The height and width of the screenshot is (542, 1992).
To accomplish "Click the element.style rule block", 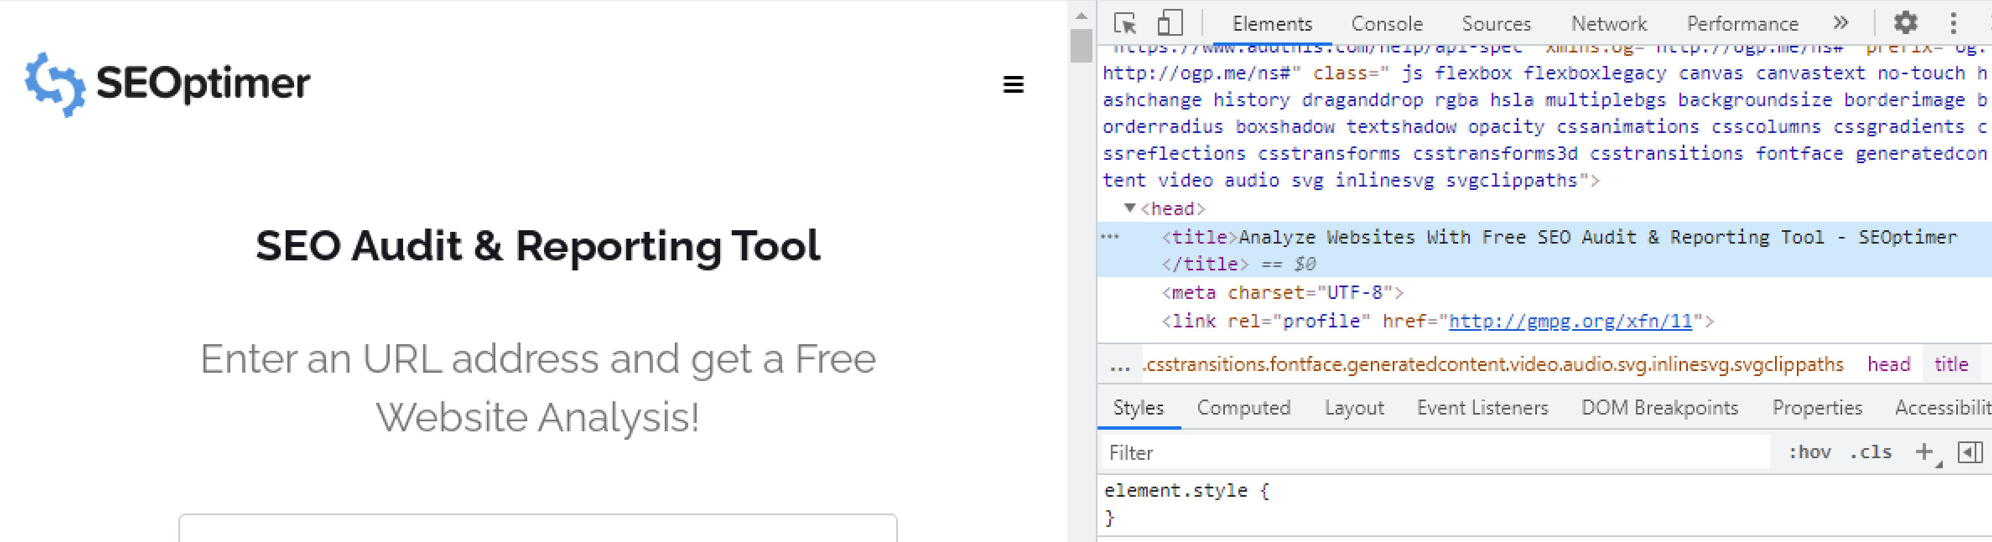I will click(x=1544, y=503).
